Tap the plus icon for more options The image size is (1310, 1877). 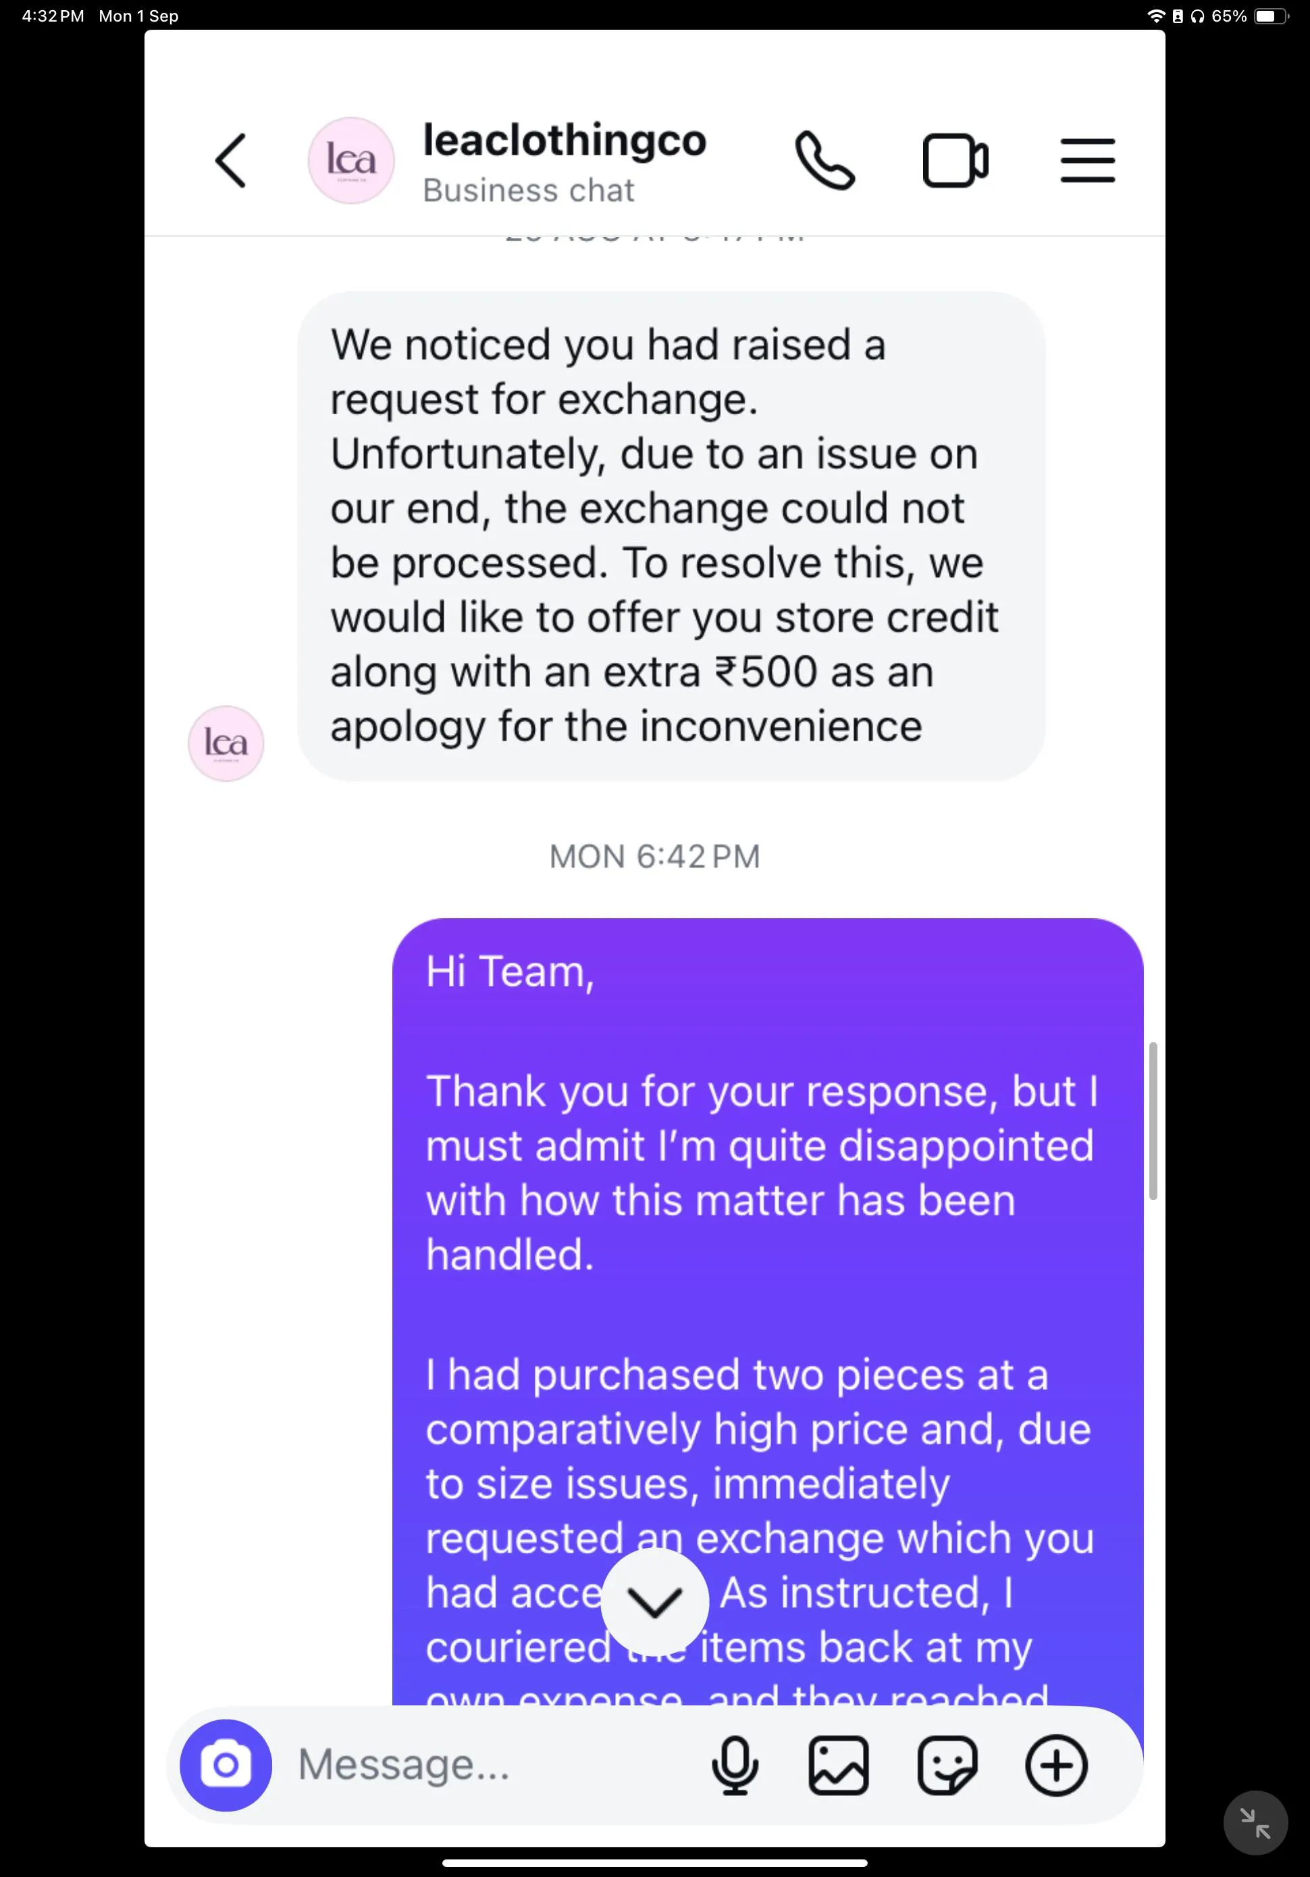click(x=1056, y=1765)
